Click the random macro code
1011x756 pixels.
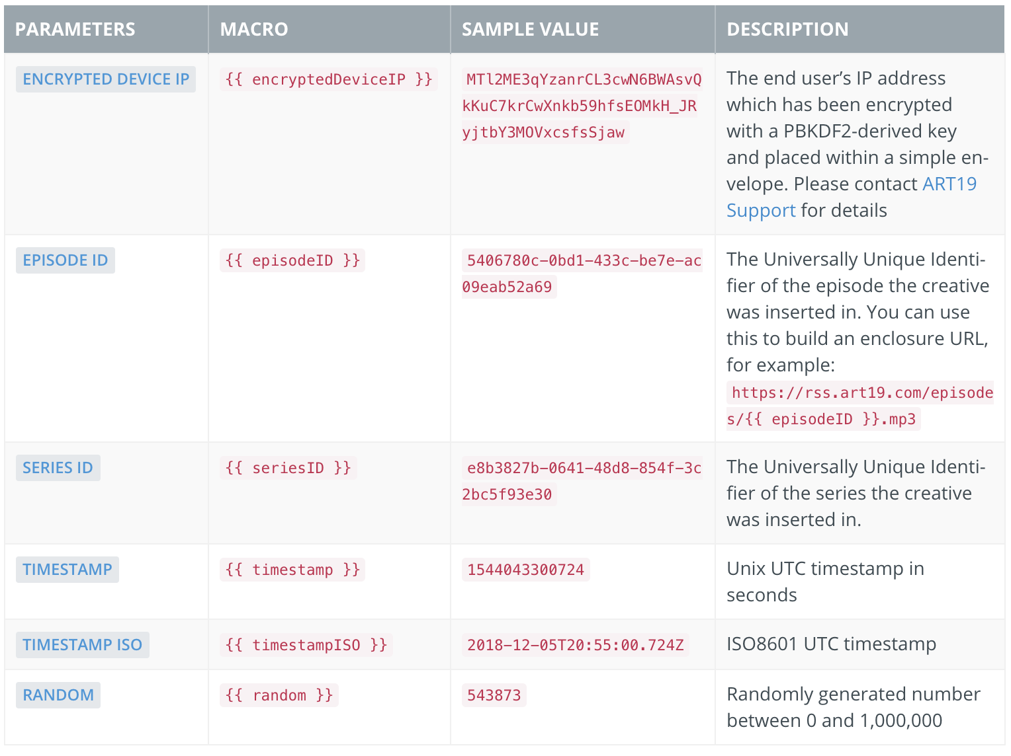click(279, 695)
